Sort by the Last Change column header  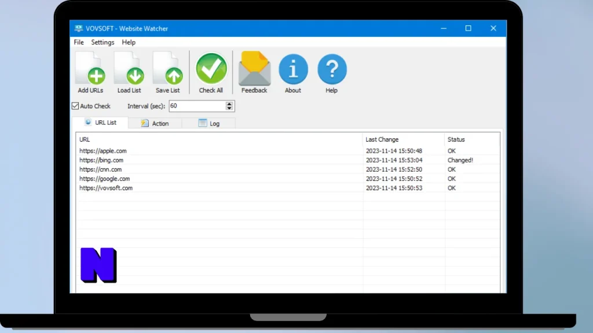[404, 139]
